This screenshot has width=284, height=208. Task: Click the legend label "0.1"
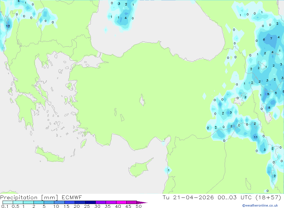(x=5, y=206)
